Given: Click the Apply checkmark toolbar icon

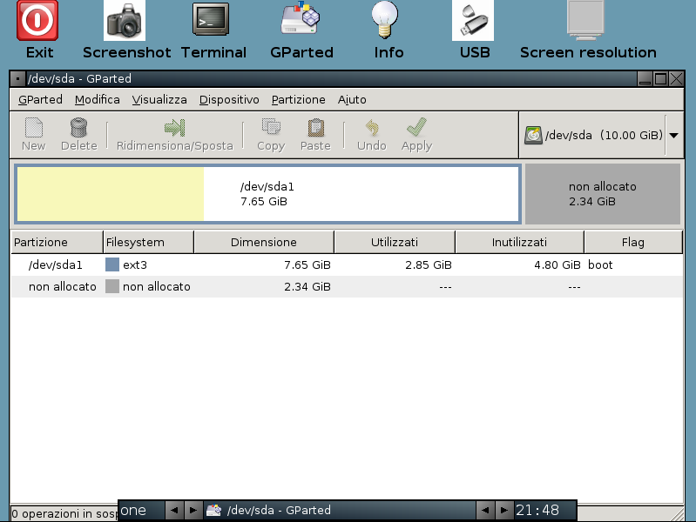Looking at the screenshot, I should [416, 127].
